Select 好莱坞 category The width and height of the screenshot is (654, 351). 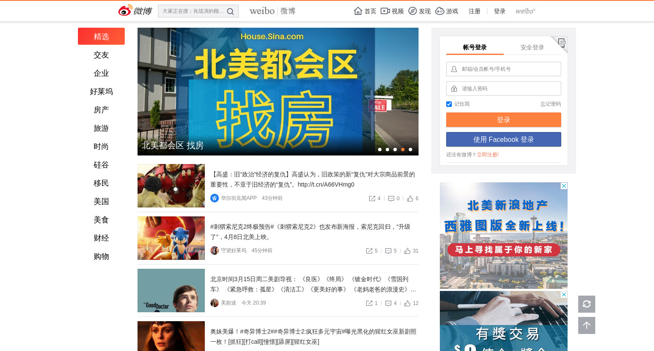coord(101,92)
